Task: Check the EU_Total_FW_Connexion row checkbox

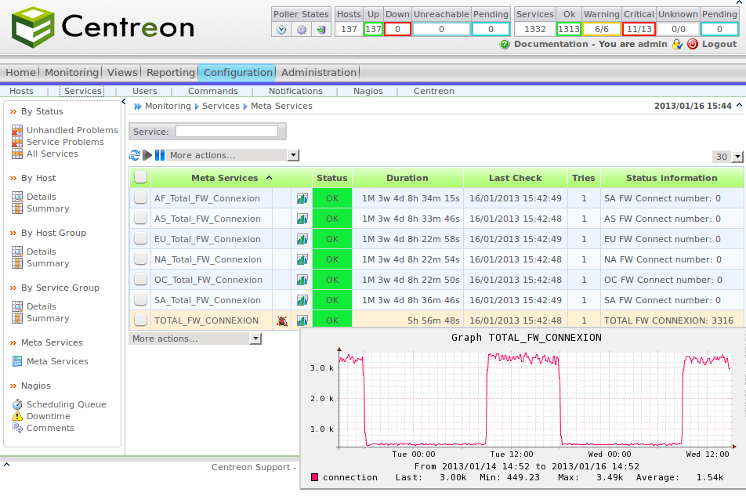Action: (x=140, y=239)
